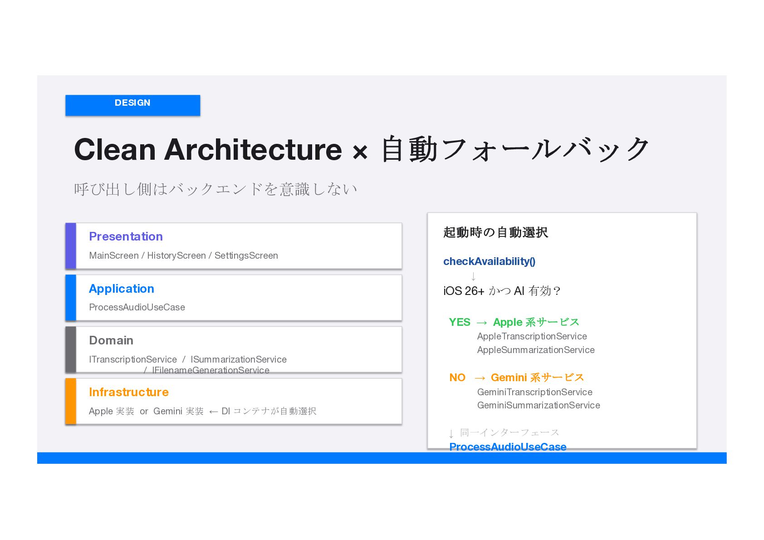
Task: Select 'GeminiSummarizationService' text
Action: click(539, 405)
